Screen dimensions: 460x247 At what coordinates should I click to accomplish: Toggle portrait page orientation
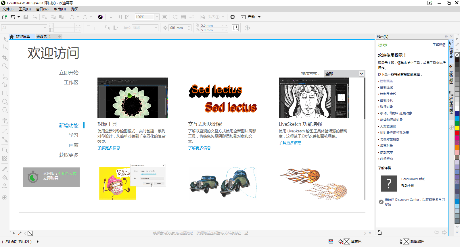[x=89, y=28]
